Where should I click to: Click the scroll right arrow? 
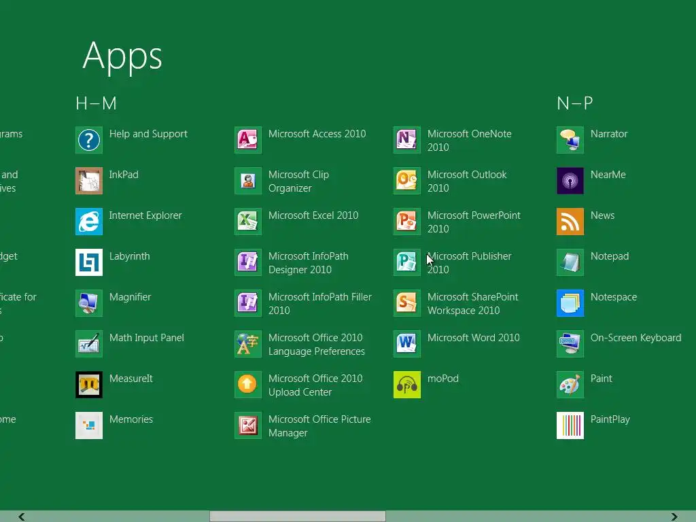tap(674, 517)
